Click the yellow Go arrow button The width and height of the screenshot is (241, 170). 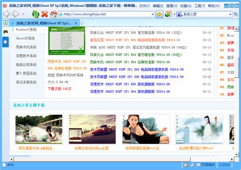point(159,14)
